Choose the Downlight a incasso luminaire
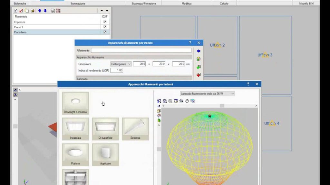 75,103
